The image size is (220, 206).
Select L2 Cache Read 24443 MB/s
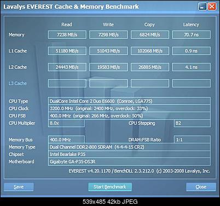[x=67, y=67]
